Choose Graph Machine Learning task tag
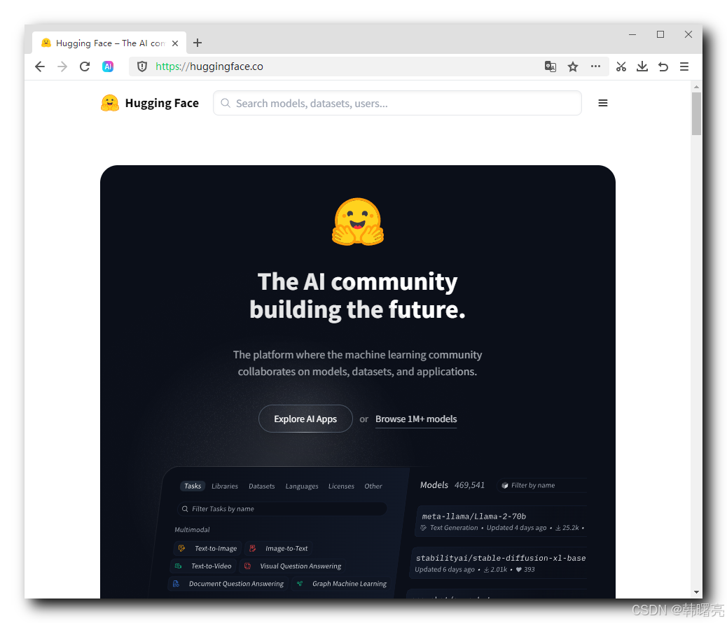Image resolution: width=727 pixels, height=623 pixels. pyautogui.click(x=342, y=584)
